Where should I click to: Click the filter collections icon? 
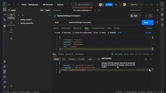point(23,16)
